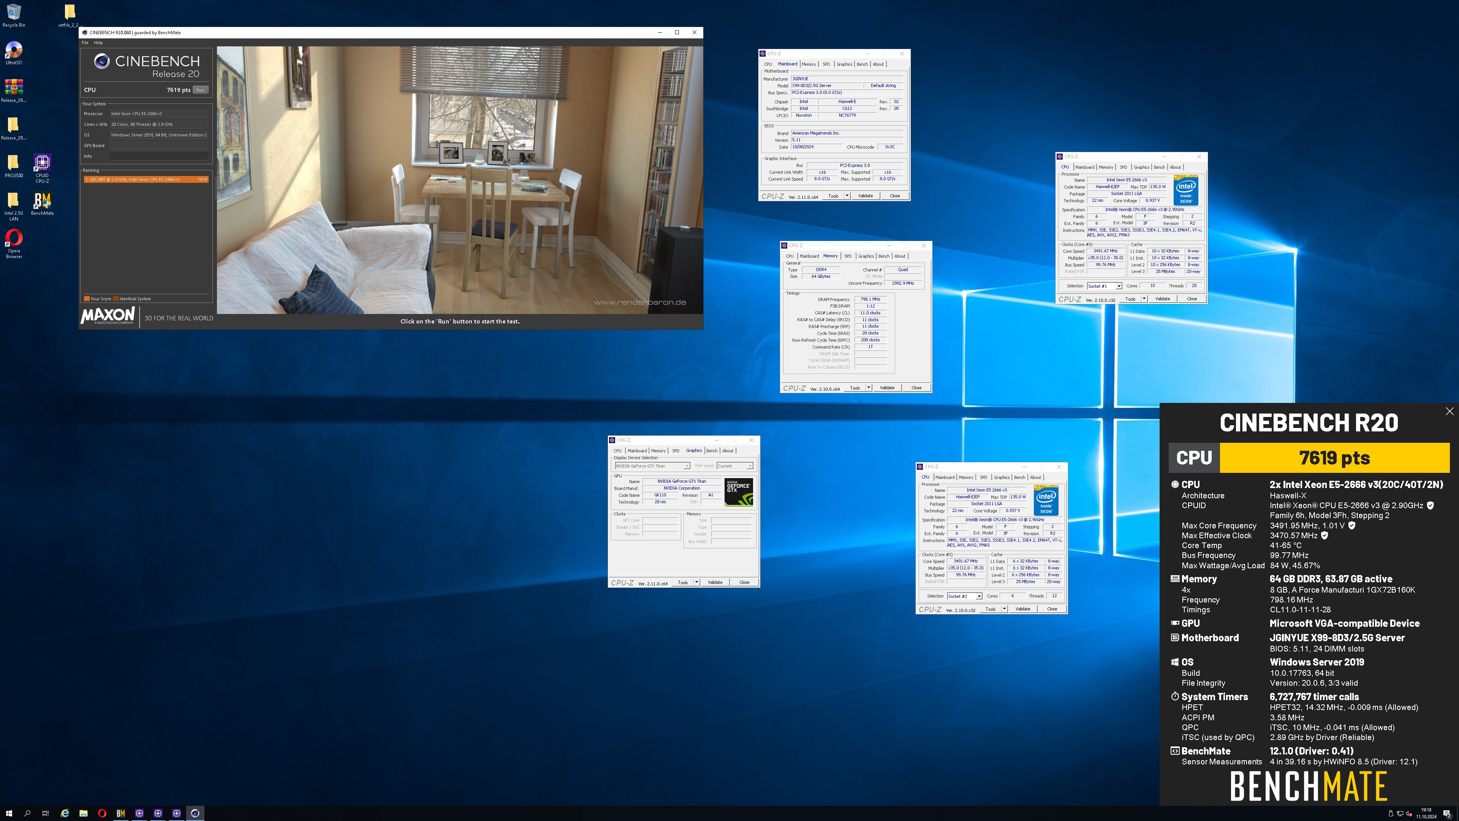The height and width of the screenshot is (821, 1459).
Task: Select the orange 20C/40T ranking entry
Action: tap(146, 180)
